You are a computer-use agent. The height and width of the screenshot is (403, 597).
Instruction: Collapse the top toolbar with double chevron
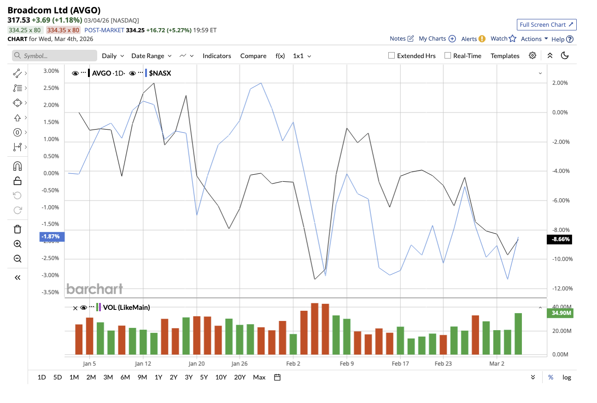[550, 55]
